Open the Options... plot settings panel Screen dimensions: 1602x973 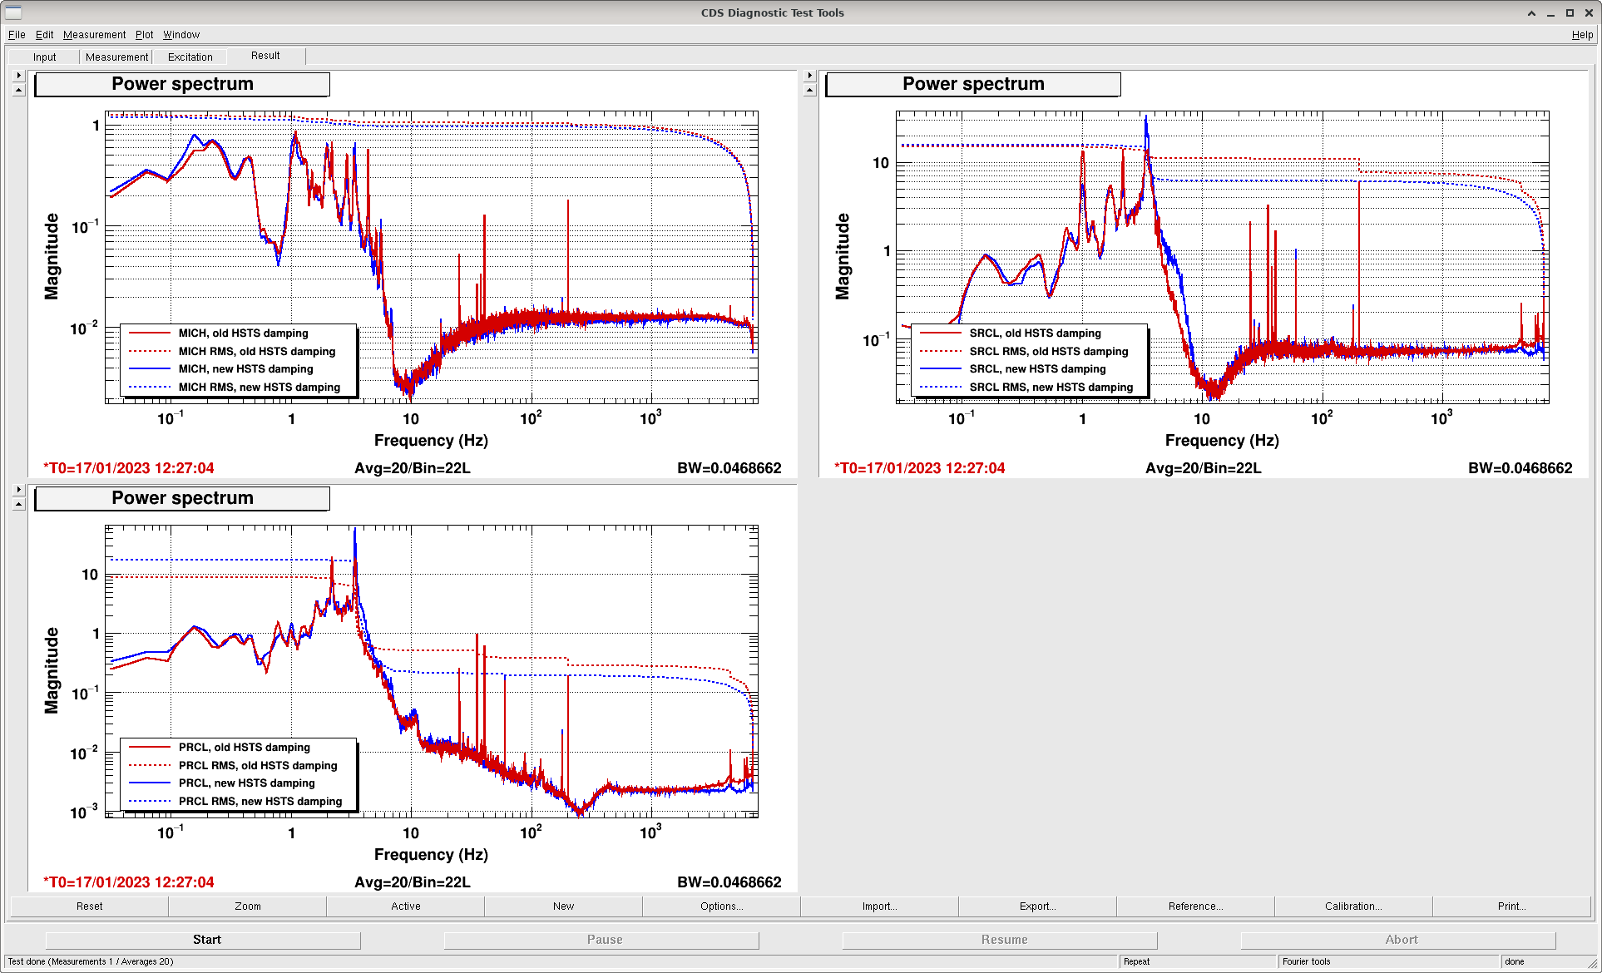(721, 906)
